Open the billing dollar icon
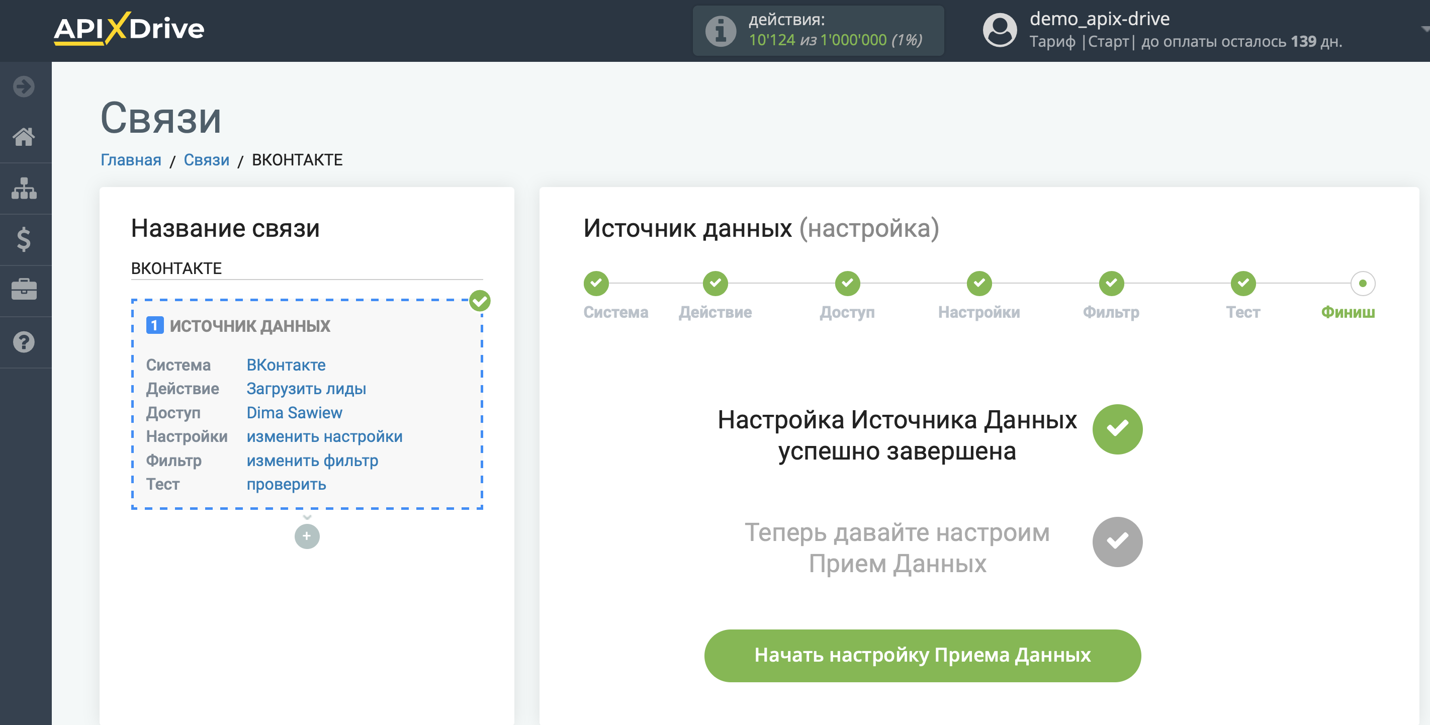This screenshot has width=1430, height=725. [x=24, y=239]
